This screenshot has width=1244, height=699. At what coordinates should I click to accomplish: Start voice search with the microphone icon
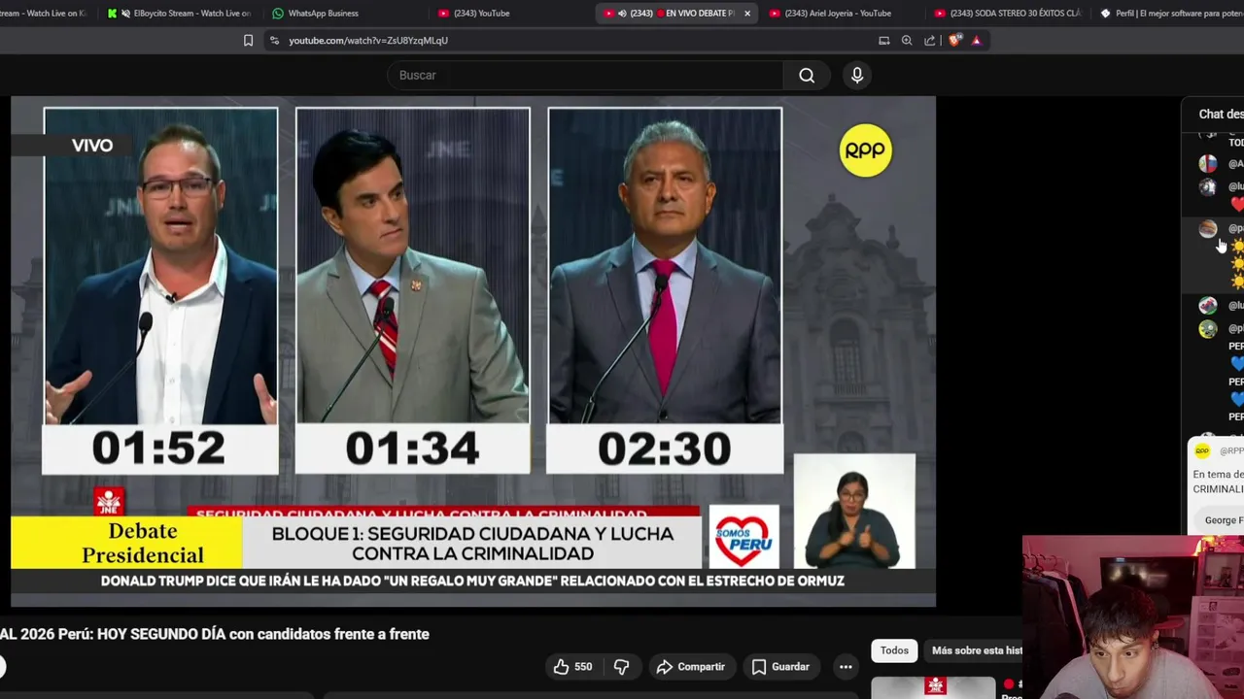tap(857, 75)
